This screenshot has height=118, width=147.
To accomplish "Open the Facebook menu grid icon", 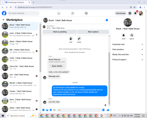I will point(130,13).
